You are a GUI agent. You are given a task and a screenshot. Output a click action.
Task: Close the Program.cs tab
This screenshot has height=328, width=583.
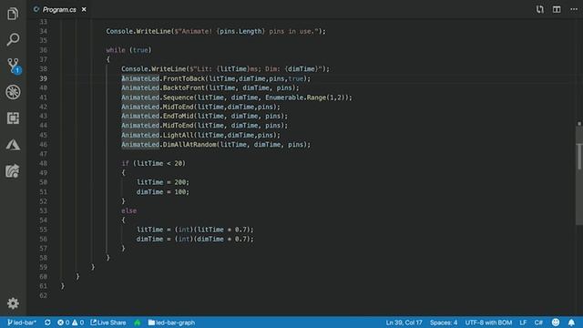[84, 10]
